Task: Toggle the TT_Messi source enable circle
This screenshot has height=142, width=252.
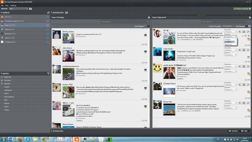Action: click(48, 42)
